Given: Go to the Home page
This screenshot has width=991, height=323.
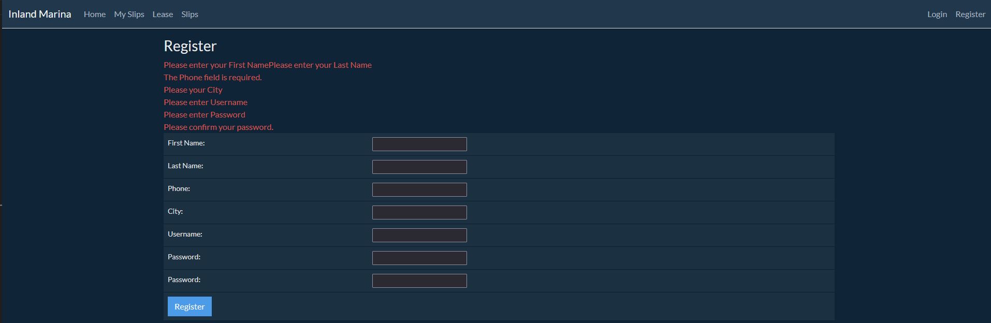Looking at the screenshot, I should point(95,14).
